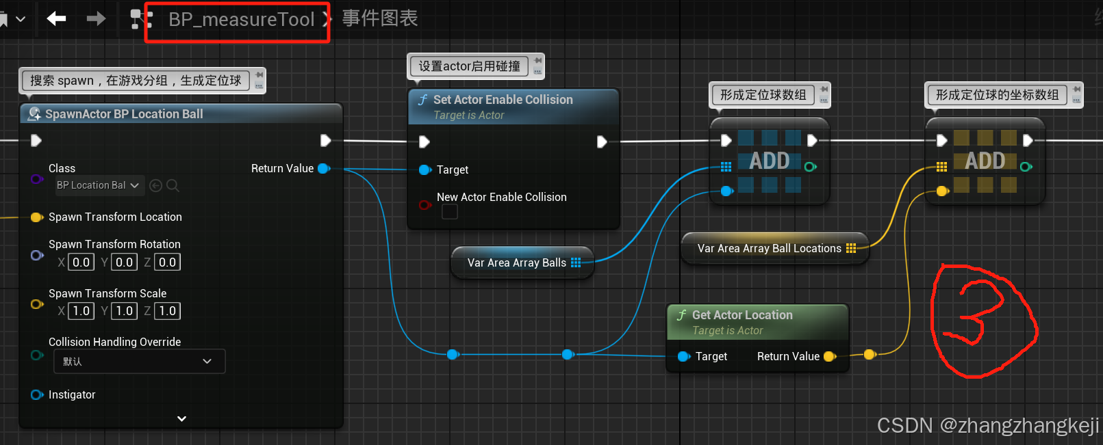Toggle pin on 形成定位球的坐标数组 comment bubble
1103x445 pixels.
click(x=1076, y=90)
